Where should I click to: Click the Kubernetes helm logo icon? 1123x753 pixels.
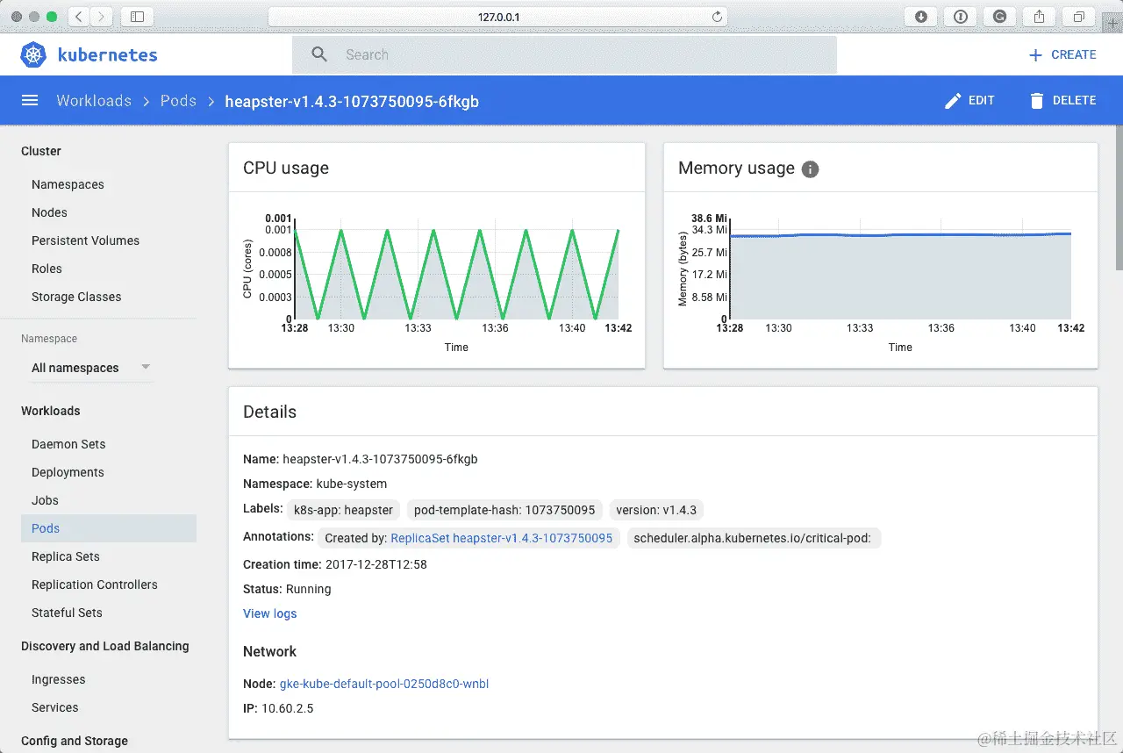coord(33,54)
